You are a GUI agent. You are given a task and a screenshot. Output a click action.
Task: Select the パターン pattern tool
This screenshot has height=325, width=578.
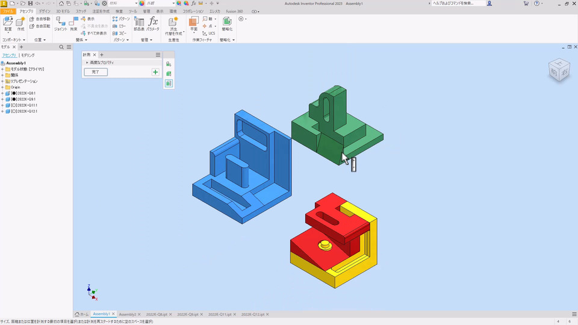[x=121, y=19]
